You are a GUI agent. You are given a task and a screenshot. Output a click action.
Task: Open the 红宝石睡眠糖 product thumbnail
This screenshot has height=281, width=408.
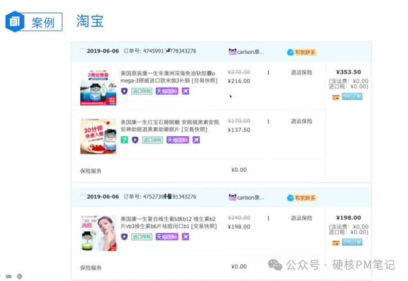[x=98, y=136]
